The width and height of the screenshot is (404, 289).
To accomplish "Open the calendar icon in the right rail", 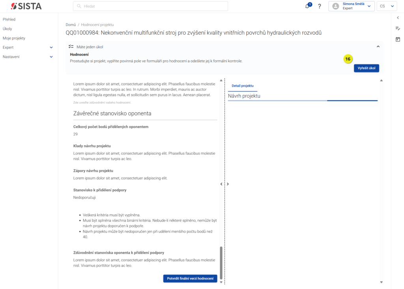I will (398, 39).
